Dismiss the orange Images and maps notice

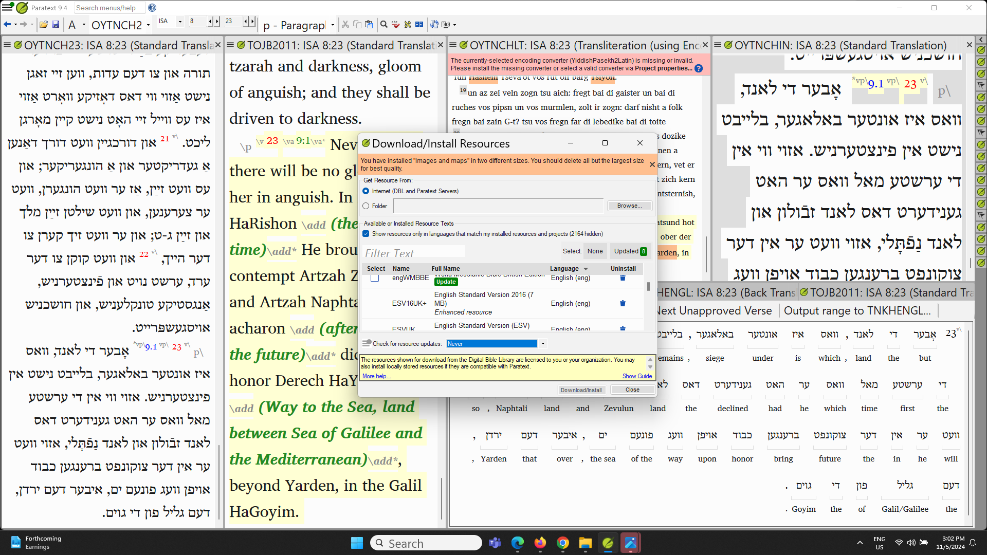point(652,164)
